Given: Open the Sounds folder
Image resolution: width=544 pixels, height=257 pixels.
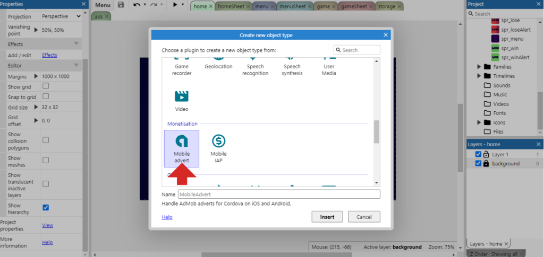Looking at the screenshot, I should pyautogui.click(x=501, y=85).
